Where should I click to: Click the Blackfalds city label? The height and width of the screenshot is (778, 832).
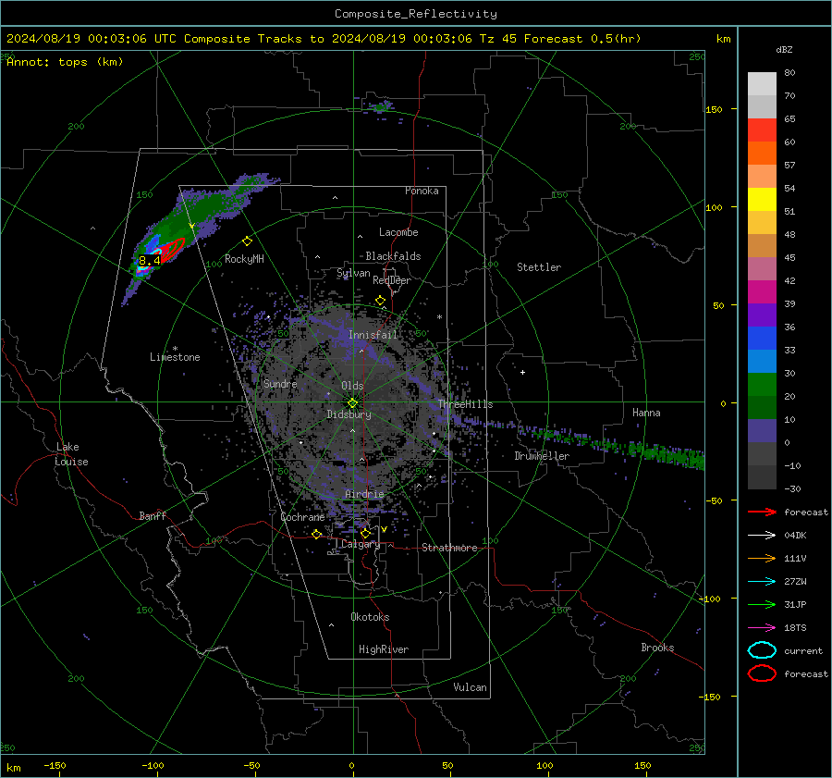(393, 256)
